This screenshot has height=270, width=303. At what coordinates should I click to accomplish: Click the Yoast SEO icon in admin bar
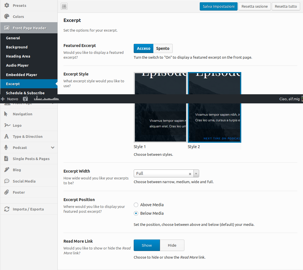point(25,99)
